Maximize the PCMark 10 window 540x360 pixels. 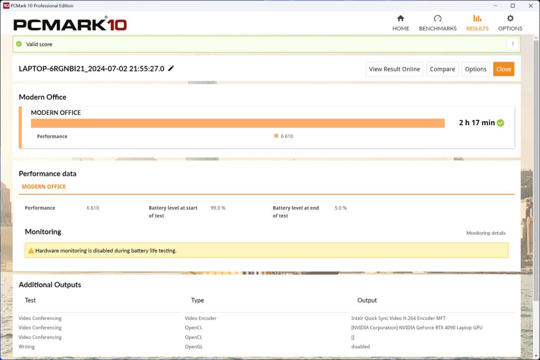[x=513, y=6]
